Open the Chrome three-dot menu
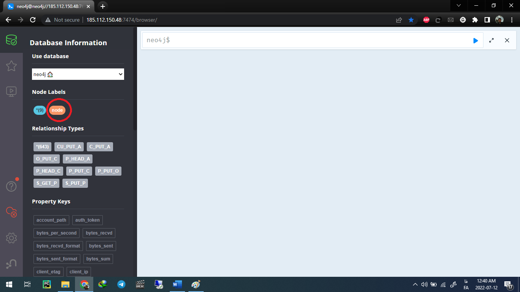 click(511, 20)
